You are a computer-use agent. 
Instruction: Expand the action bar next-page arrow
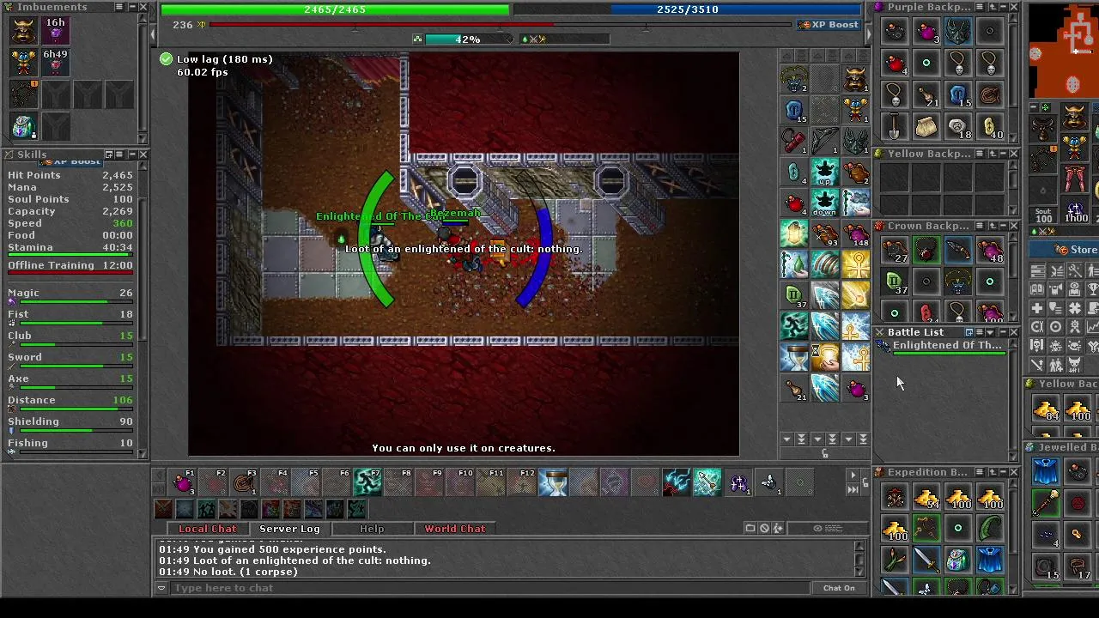(x=853, y=475)
